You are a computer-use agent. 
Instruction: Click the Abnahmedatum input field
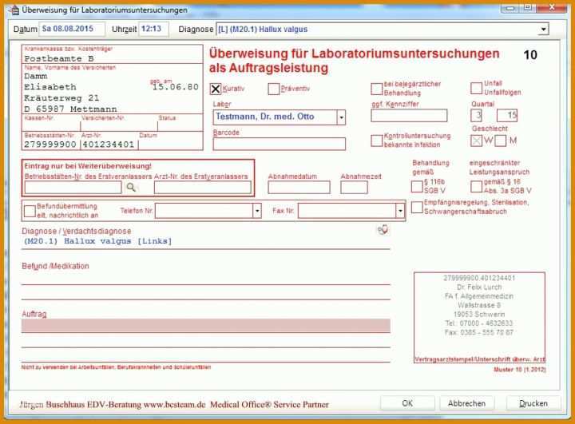299,188
